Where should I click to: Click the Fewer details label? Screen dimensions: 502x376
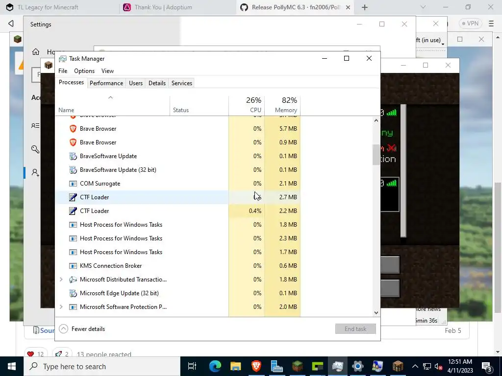coord(88,329)
